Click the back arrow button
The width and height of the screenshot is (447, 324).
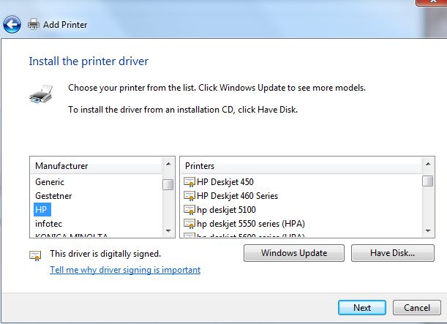point(12,25)
